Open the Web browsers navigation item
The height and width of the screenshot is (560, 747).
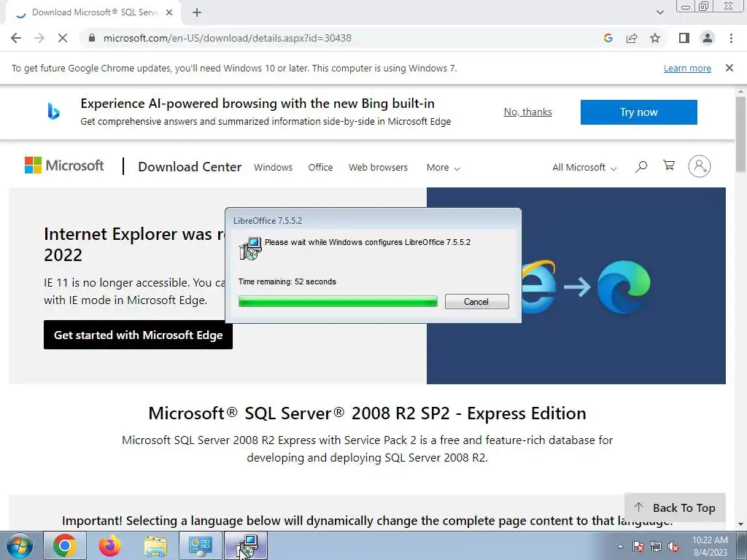(x=379, y=168)
